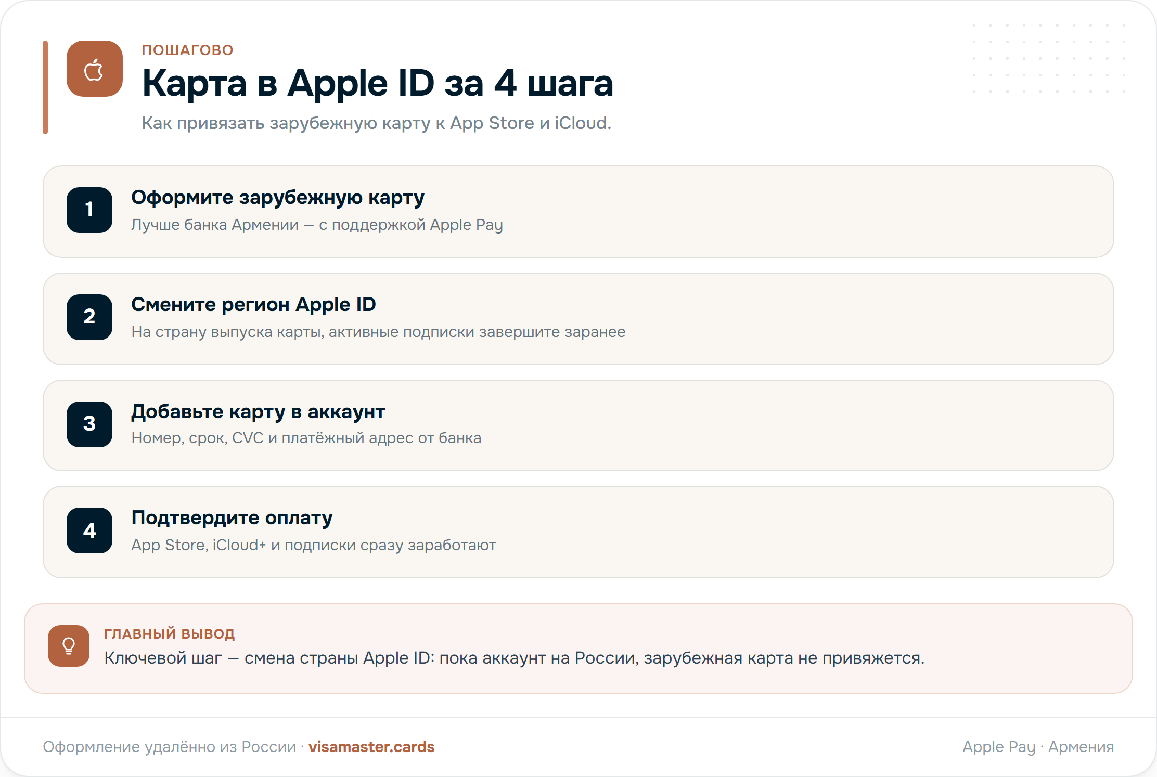Click the main title 'Карта в Apple ID за 4 шага'
1157x777 pixels.
pos(378,83)
